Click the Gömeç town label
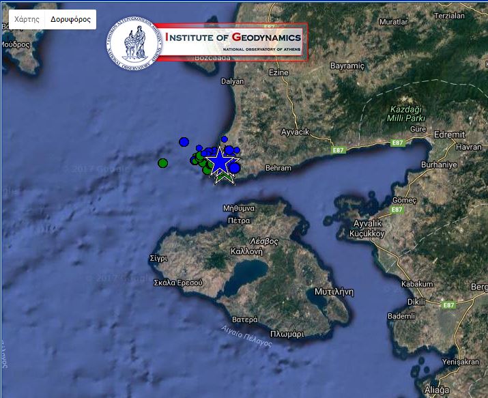The height and width of the screenshot is (398, 488). [404, 200]
